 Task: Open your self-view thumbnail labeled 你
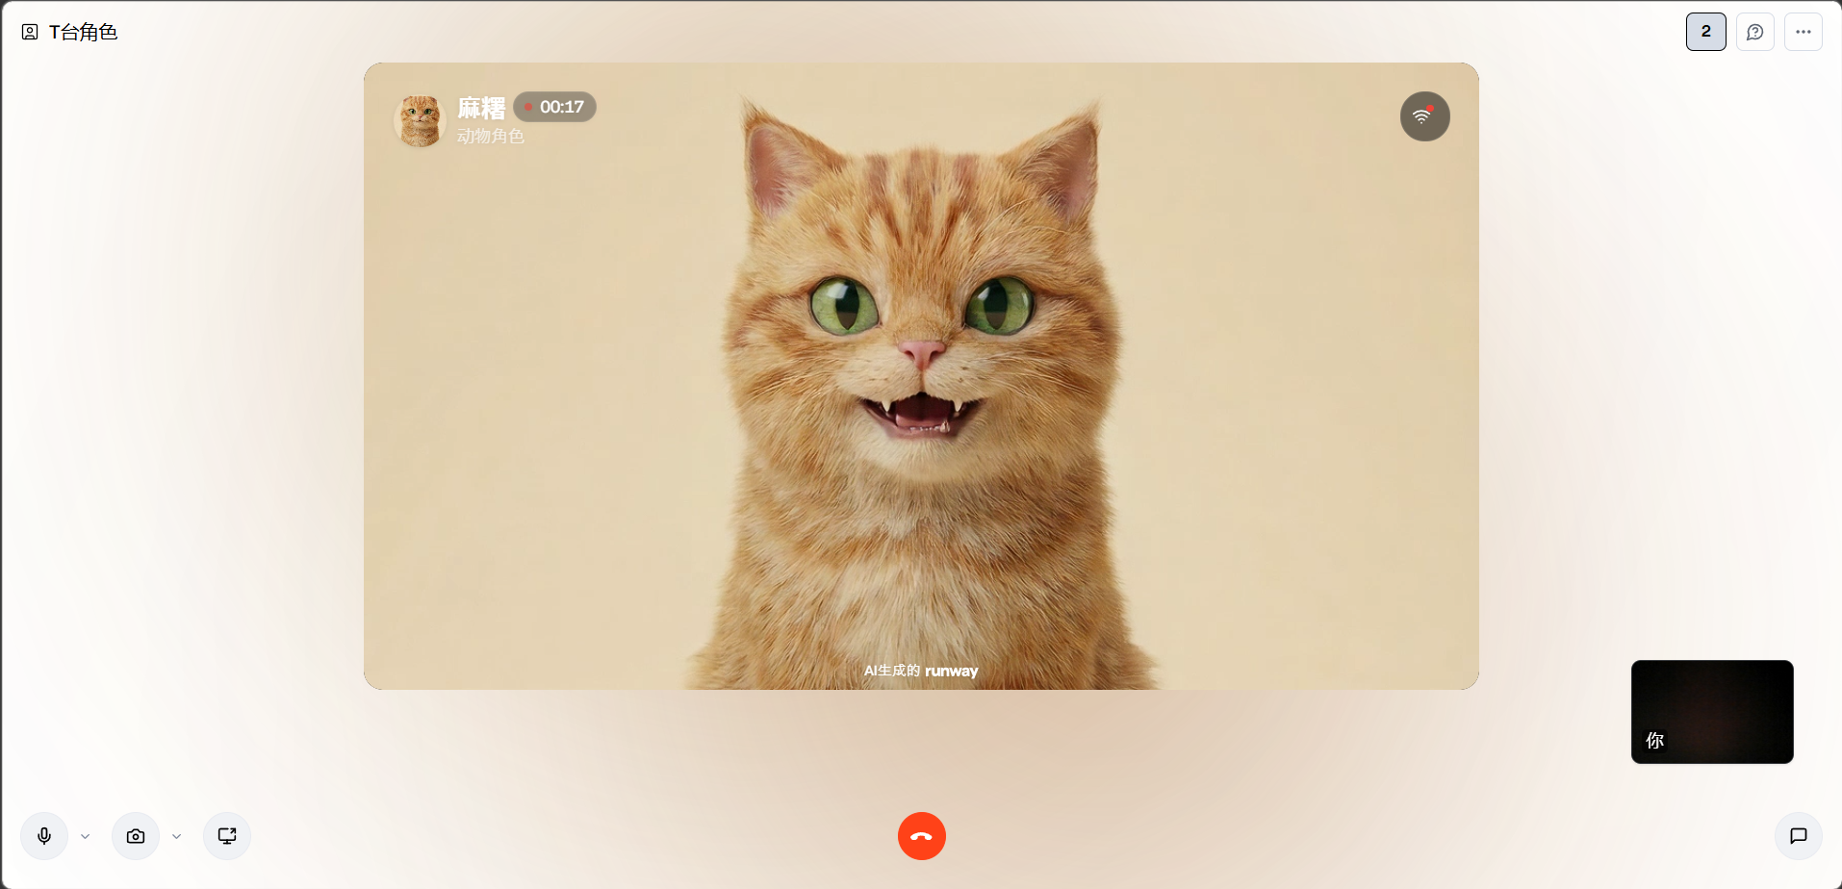click(1711, 712)
